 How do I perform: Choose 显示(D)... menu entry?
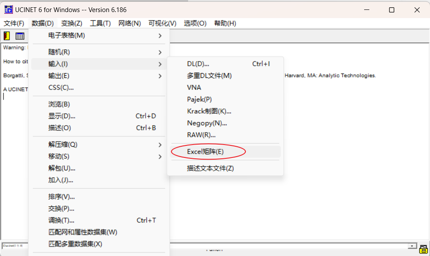point(99,116)
